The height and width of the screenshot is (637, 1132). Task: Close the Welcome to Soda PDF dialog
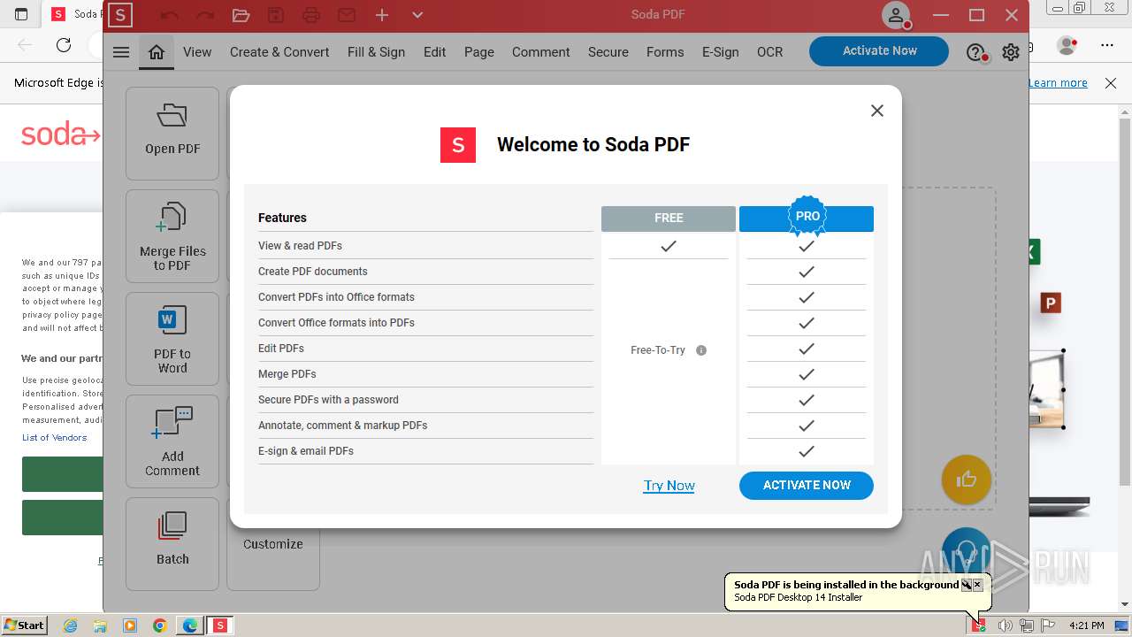click(876, 111)
